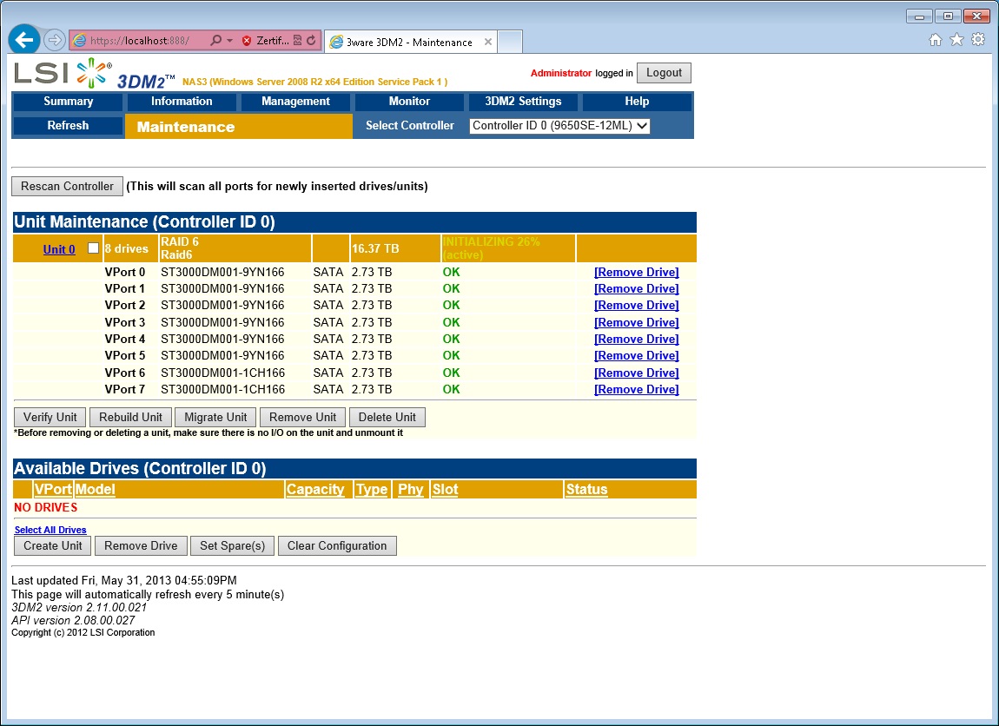Click the Delete Unit button

coord(387,417)
